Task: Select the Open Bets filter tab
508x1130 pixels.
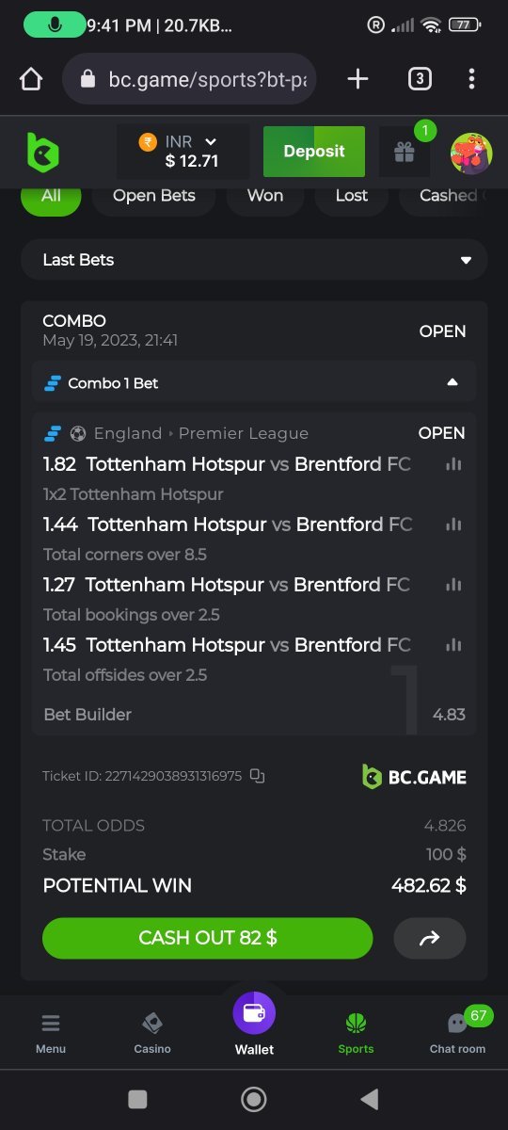Action: coord(154,196)
